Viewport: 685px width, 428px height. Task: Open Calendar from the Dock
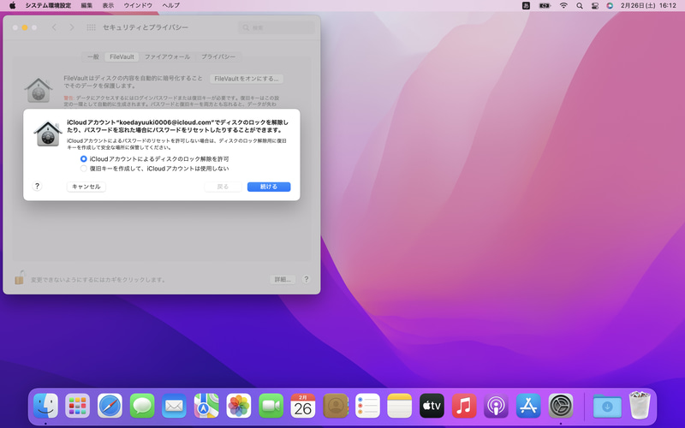pos(303,406)
